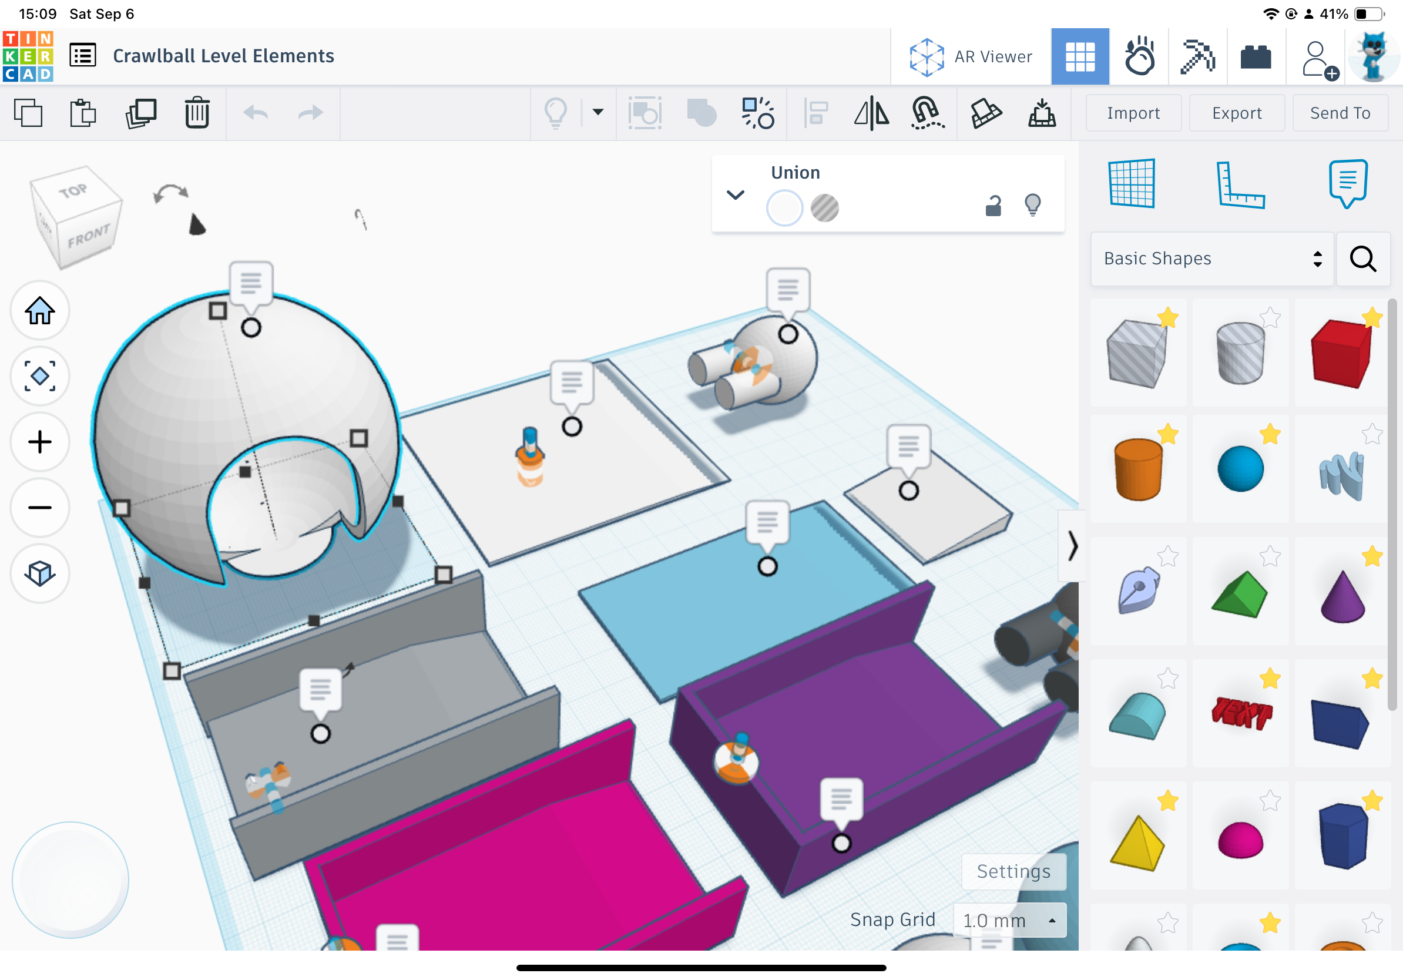Click the Duplicate and repeat tool

coord(140,113)
